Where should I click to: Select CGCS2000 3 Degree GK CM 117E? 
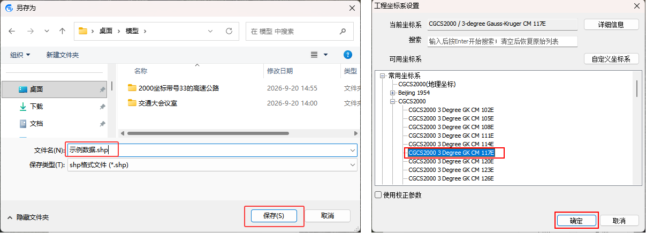point(451,153)
